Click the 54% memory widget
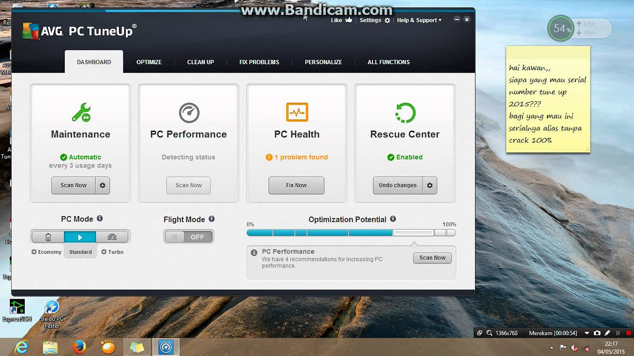This screenshot has height=356, width=634. [561, 29]
